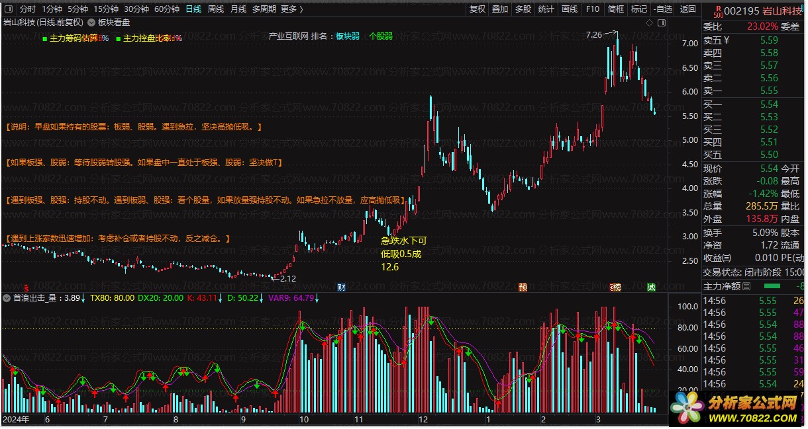Click the 现价 5.54 current price
Image resolution: width=808 pixels, height=429 pixels.
pos(769,169)
